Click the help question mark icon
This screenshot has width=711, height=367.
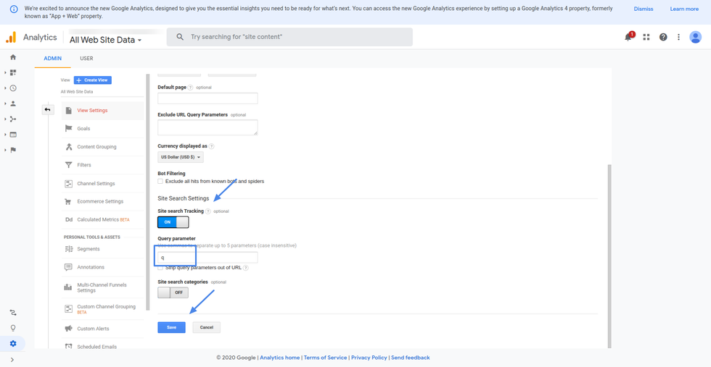663,37
